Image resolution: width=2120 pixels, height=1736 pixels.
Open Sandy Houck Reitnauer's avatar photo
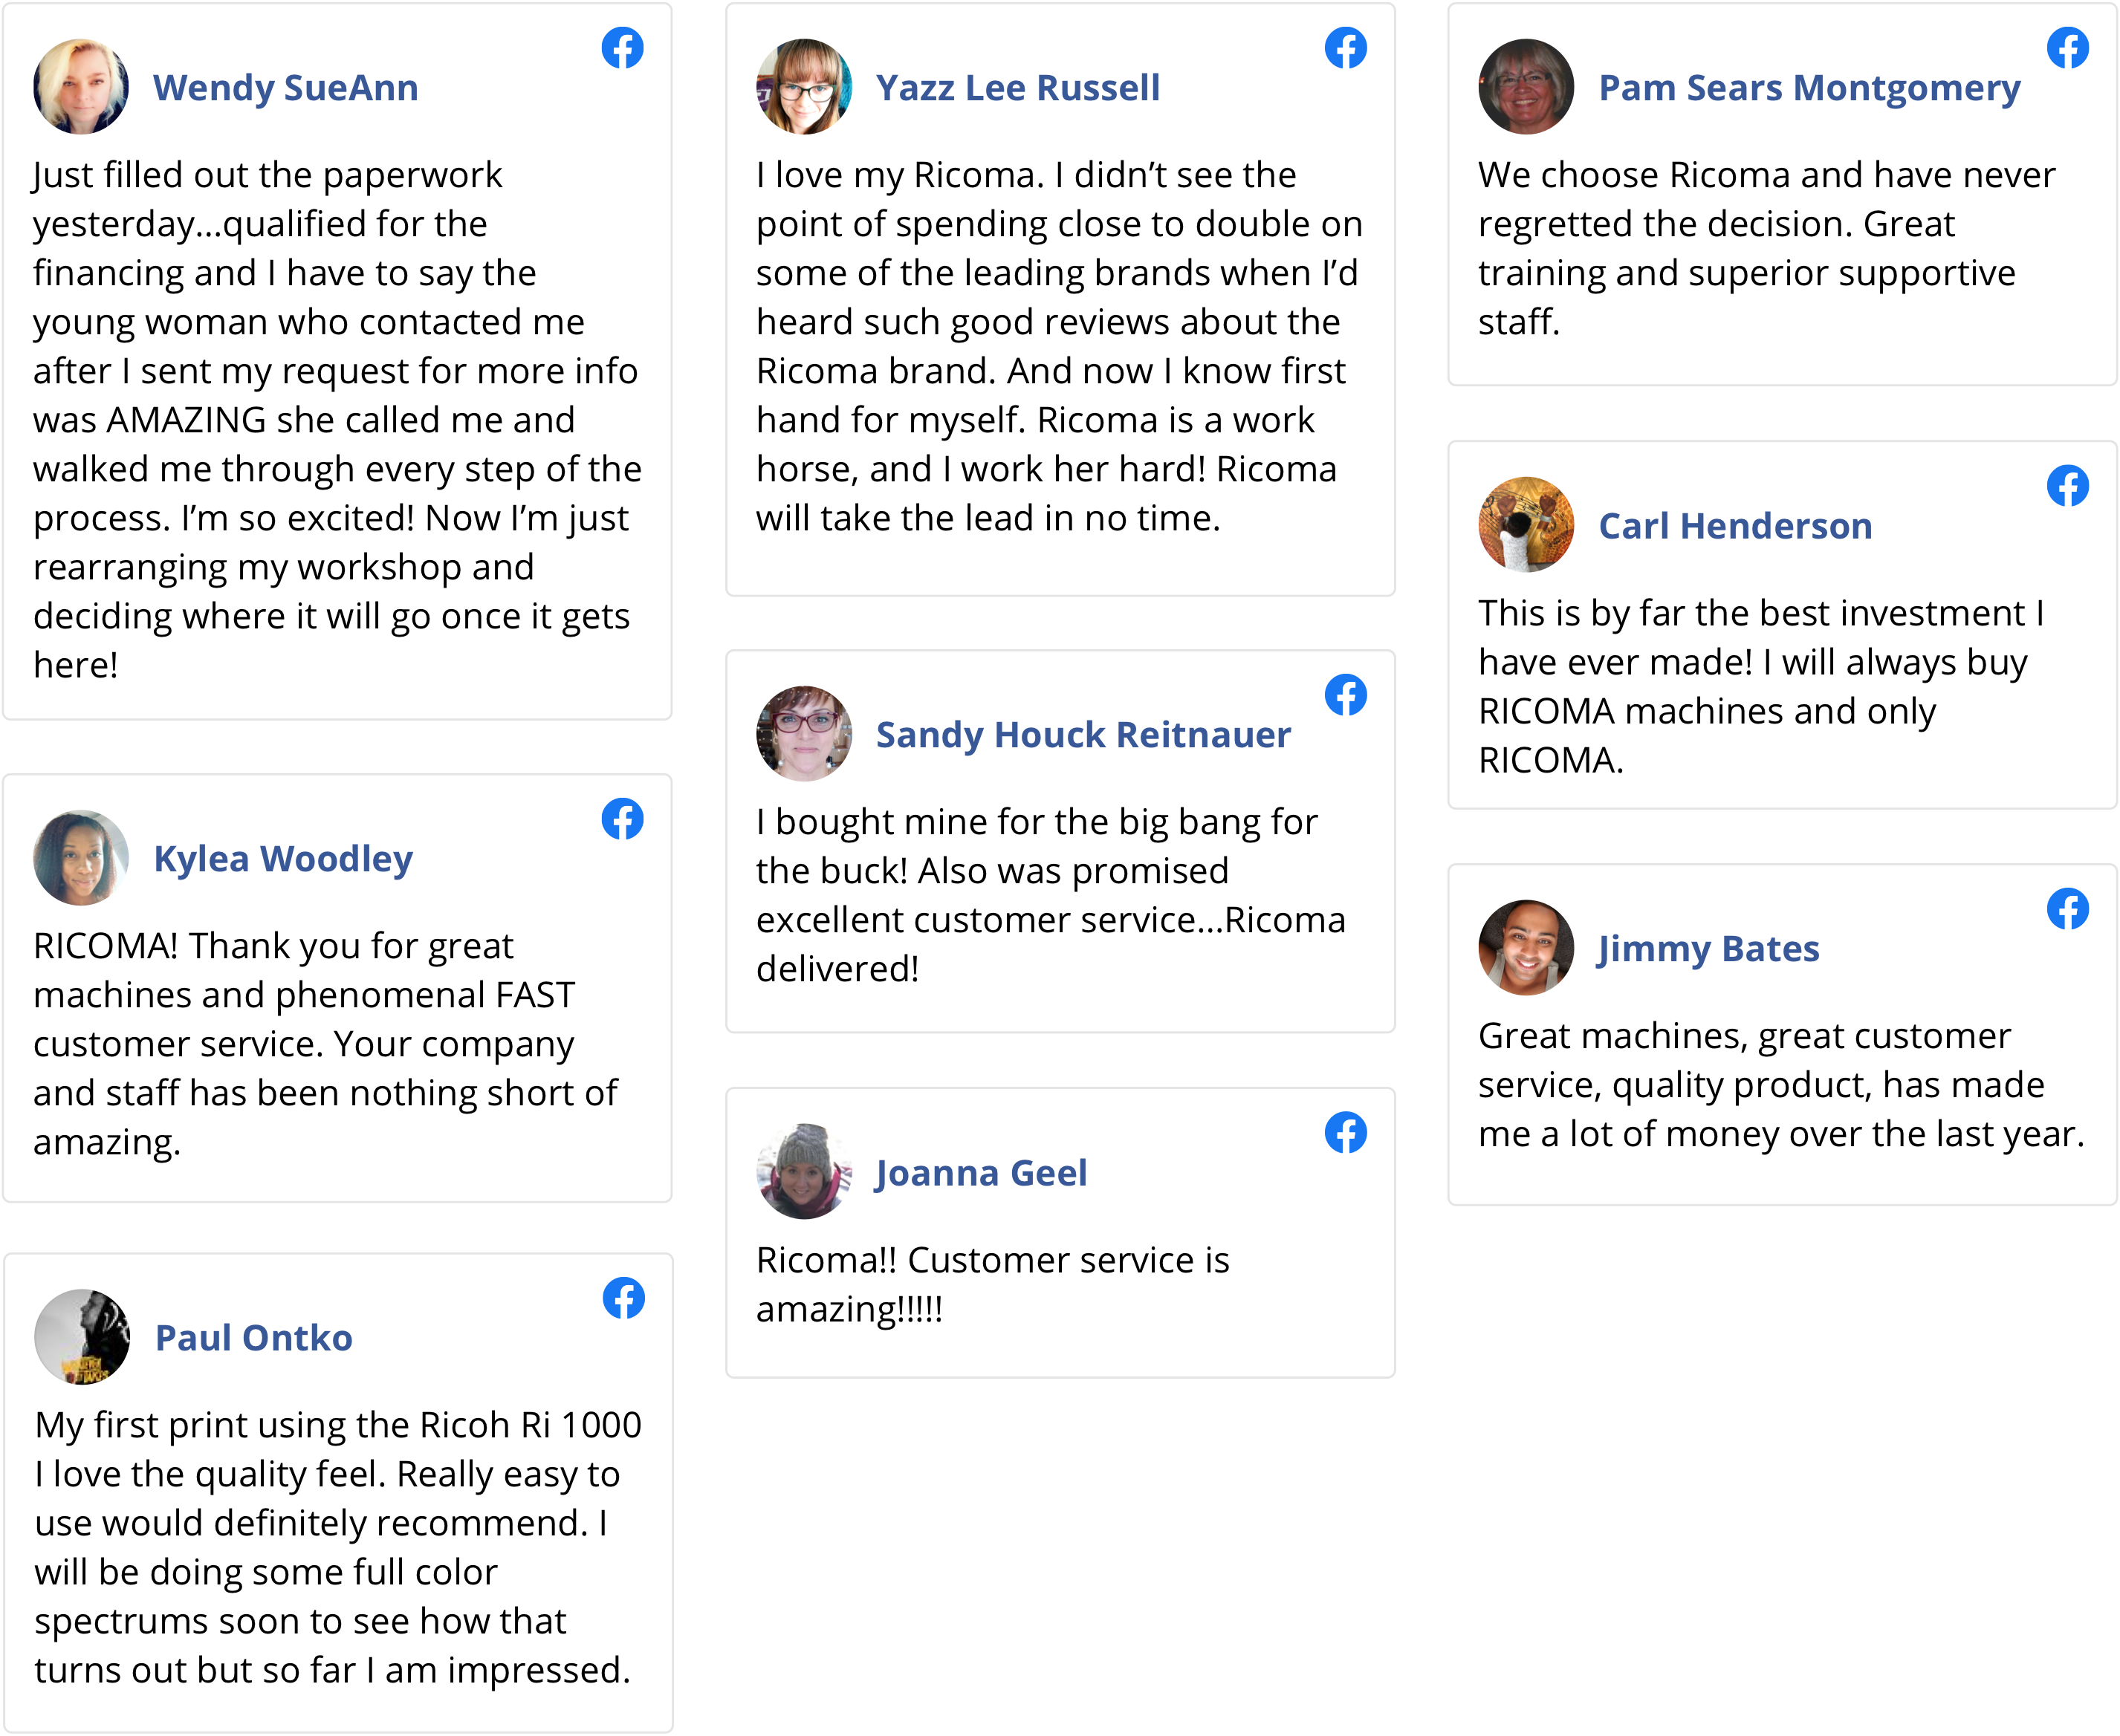[803, 733]
